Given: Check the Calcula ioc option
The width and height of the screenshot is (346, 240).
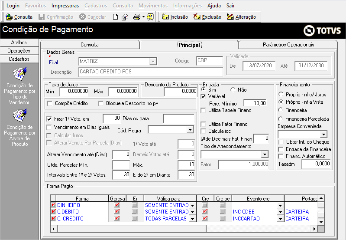Looking at the screenshot, I should click(203, 131).
